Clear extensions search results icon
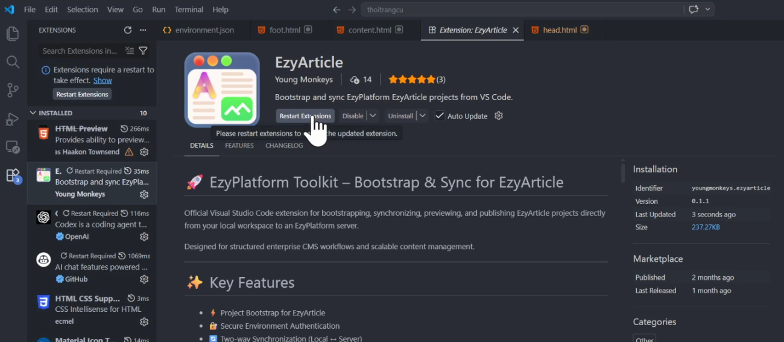 pos(130,51)
